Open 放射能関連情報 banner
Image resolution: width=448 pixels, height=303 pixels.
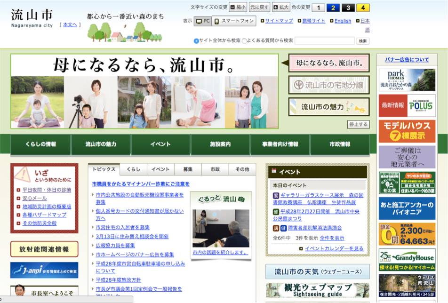tap(44, 249)
